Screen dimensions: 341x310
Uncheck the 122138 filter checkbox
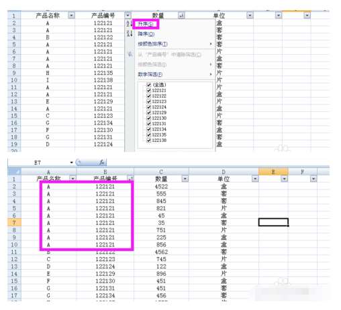148,140
